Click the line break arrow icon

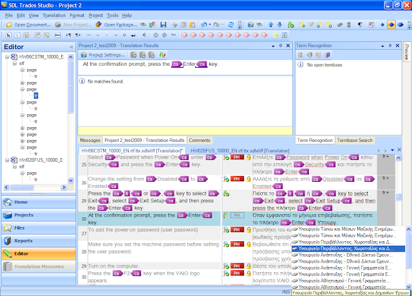[133, 35]
